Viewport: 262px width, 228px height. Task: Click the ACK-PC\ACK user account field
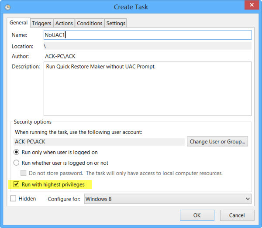tap(99, 142)
